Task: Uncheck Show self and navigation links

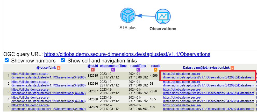Action: click(x=63, y=60)
